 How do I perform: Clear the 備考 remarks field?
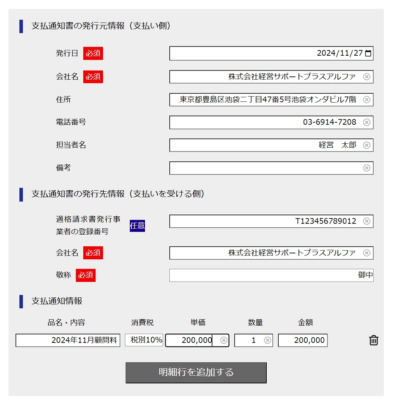click(x=367, y=168)
